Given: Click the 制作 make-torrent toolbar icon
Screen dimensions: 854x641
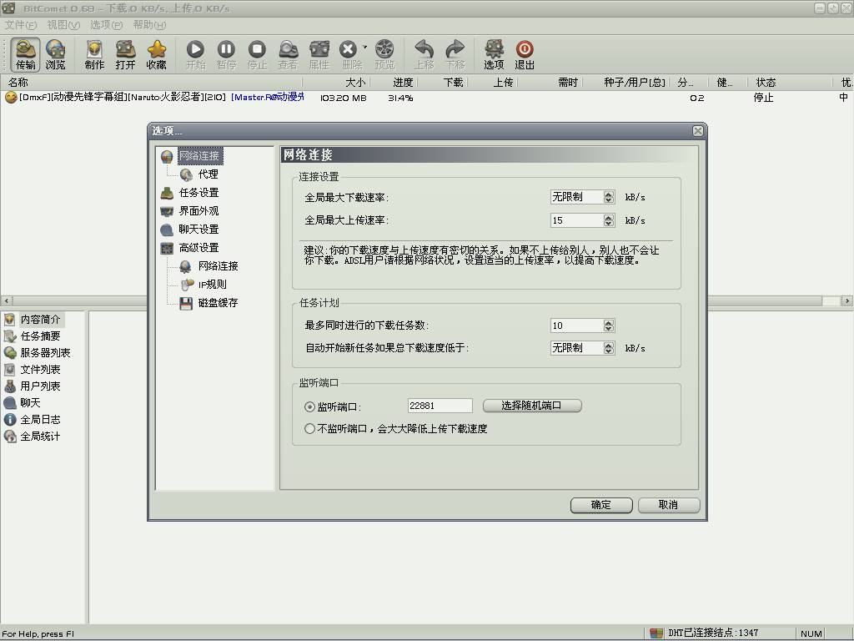Looking at the screenshot, I should 94,54.
